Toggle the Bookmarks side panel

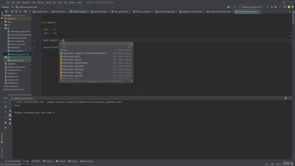coord(2,138)
